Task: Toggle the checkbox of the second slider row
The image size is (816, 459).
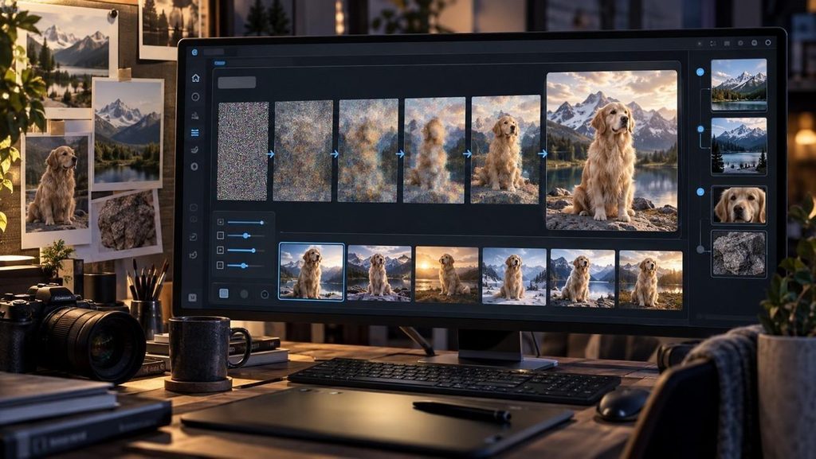Action: click(x=220, y=235)
